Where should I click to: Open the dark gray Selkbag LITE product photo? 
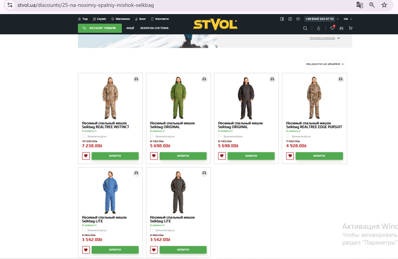click(178, 192)
